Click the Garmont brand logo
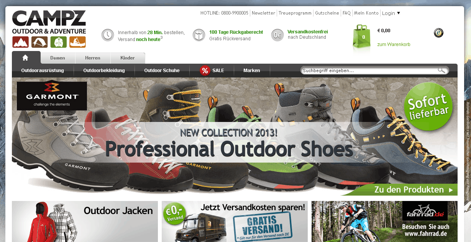The height and width of the screenshot is (242, 471). 52,96
